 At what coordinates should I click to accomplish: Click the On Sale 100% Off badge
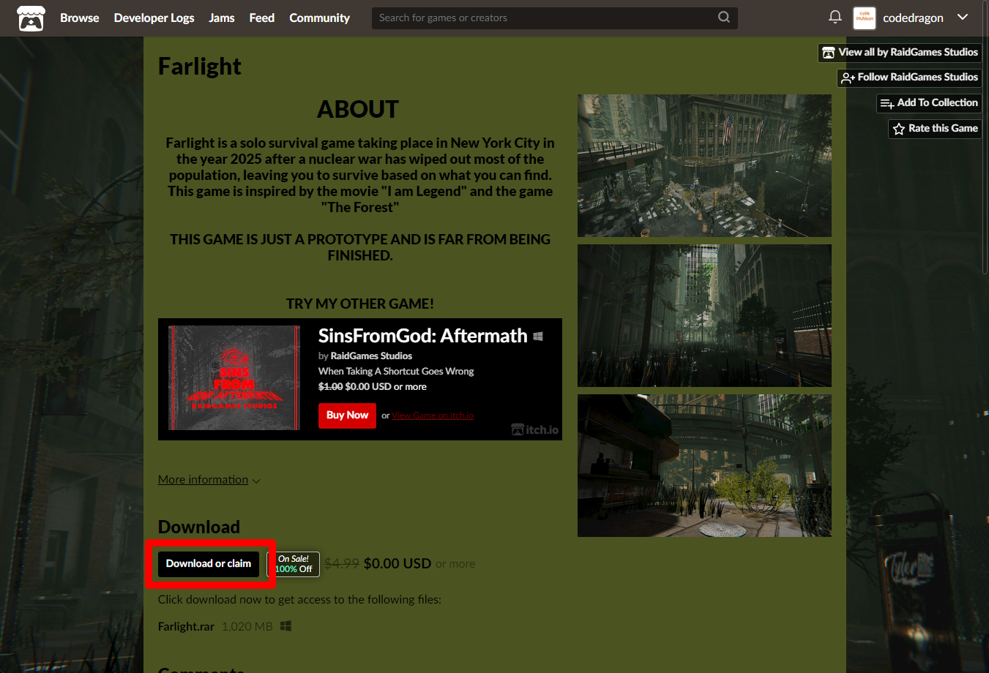294,564
